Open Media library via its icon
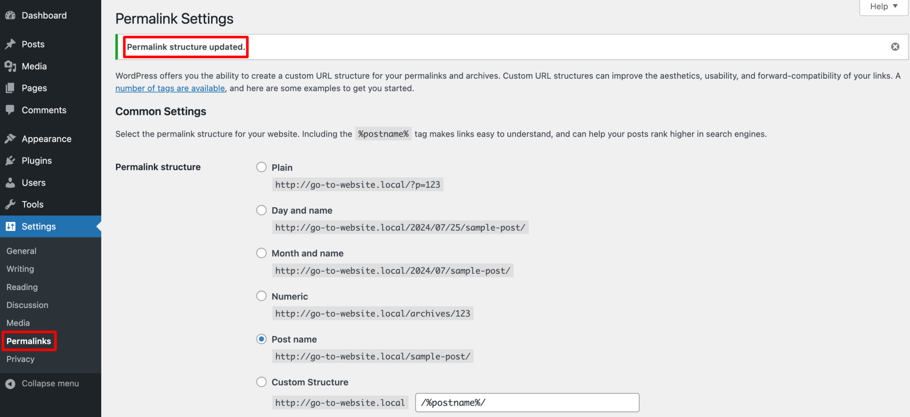Viewport: 910px width, 417px height. click(10, 66)
